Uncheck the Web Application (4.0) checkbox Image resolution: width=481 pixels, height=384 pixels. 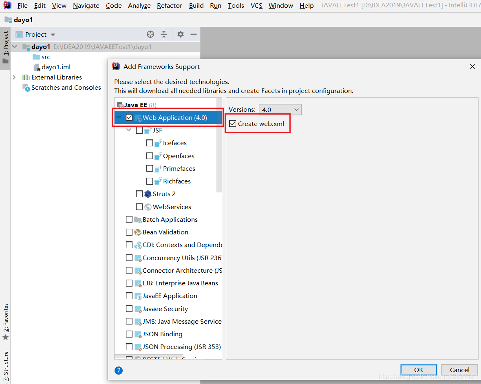129,117
